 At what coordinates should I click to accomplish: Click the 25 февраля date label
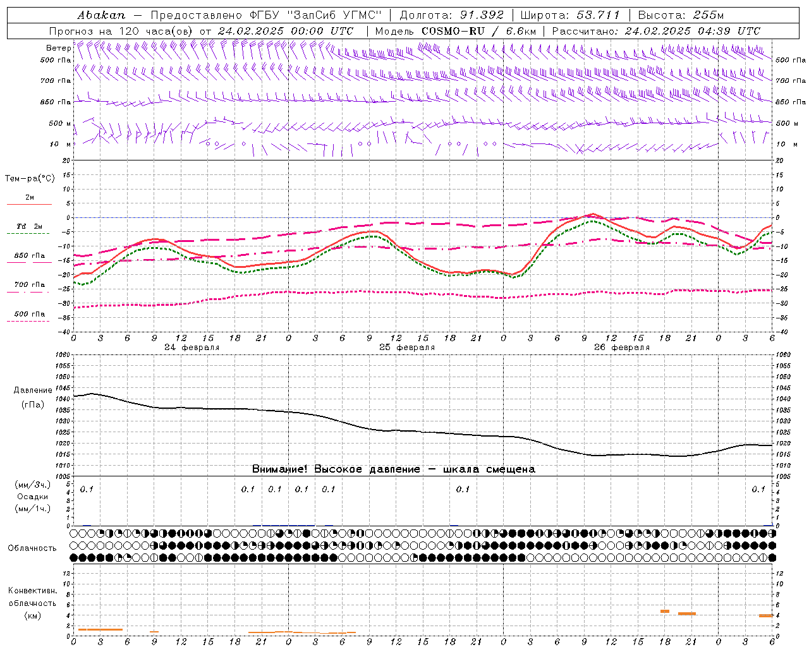click(407, 348)
